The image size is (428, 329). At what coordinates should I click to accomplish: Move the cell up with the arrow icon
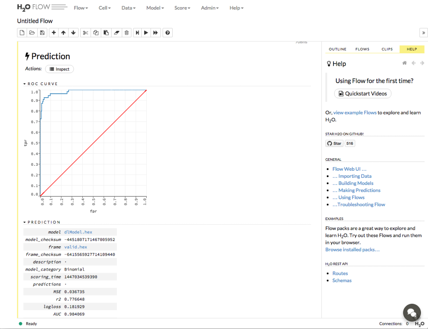(64, 33)
